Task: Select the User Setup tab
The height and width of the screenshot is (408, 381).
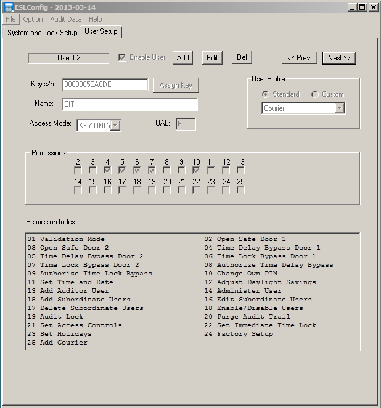Action: click(102, 31)
